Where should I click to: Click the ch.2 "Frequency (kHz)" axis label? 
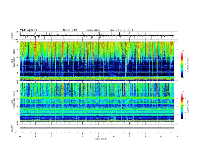[x=14, y=99]
